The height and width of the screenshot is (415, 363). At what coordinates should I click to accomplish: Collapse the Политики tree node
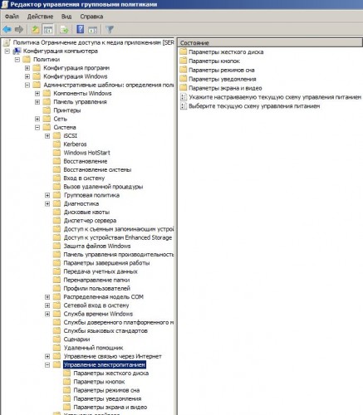17,60
